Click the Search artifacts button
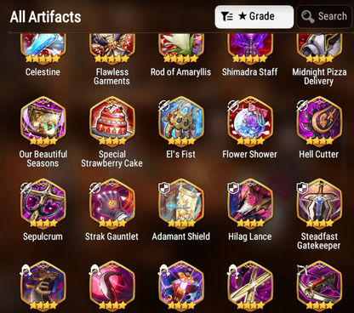Viewport: 354px width, 313px height. [324, 16]
